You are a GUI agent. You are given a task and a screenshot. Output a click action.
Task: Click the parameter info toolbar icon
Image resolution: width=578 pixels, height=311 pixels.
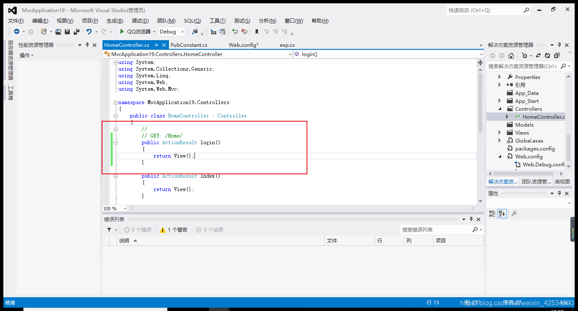click(223, 31)
